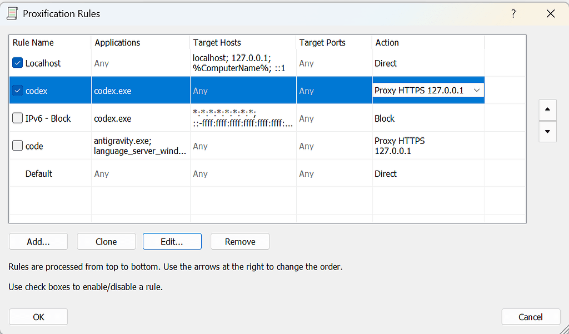
Task: Click the Target Hosts column header
Action: coord(243,42)
